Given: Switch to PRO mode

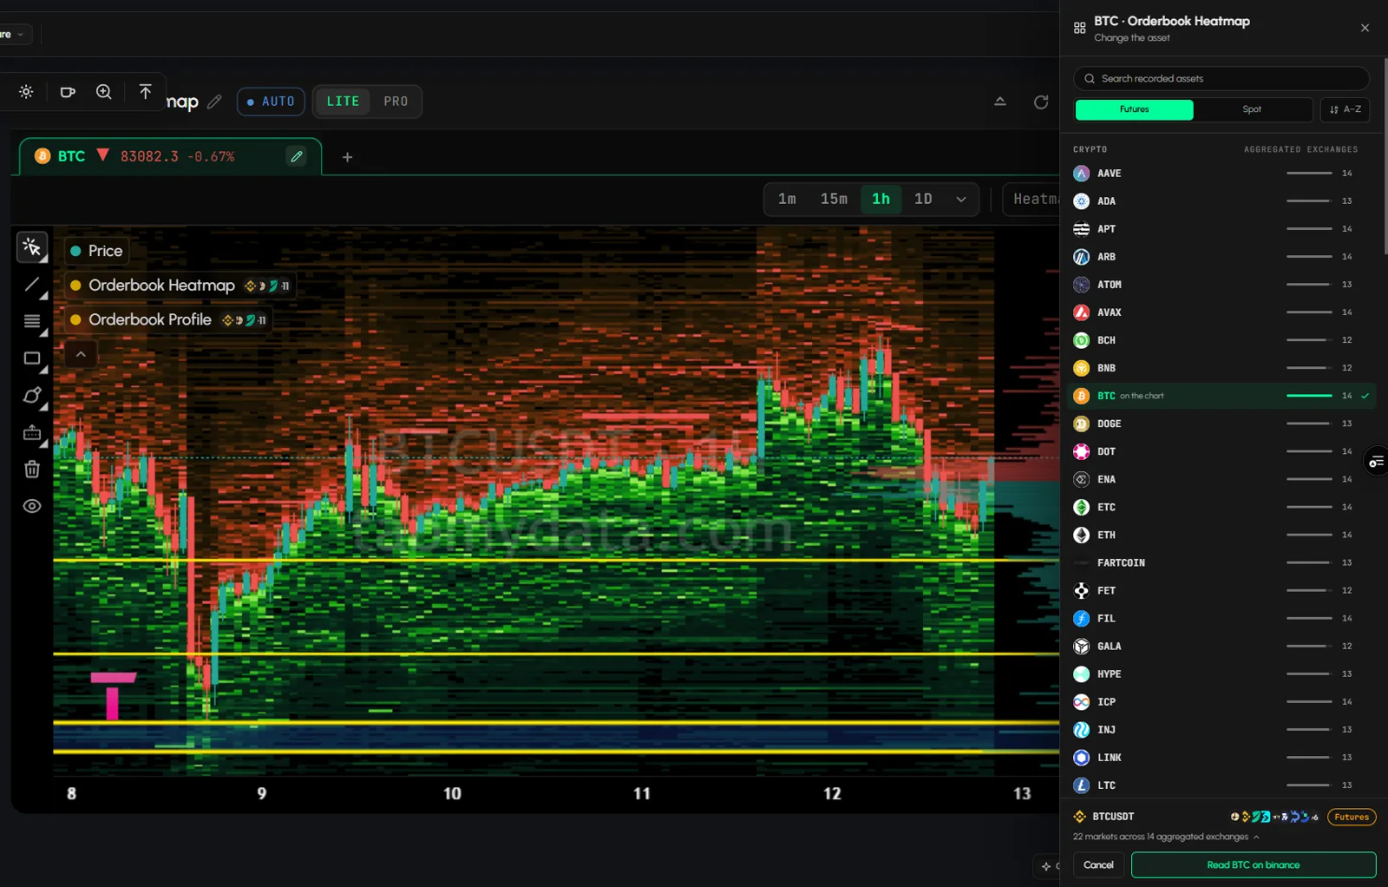Looking at the screenshot, I should (396, 102).
